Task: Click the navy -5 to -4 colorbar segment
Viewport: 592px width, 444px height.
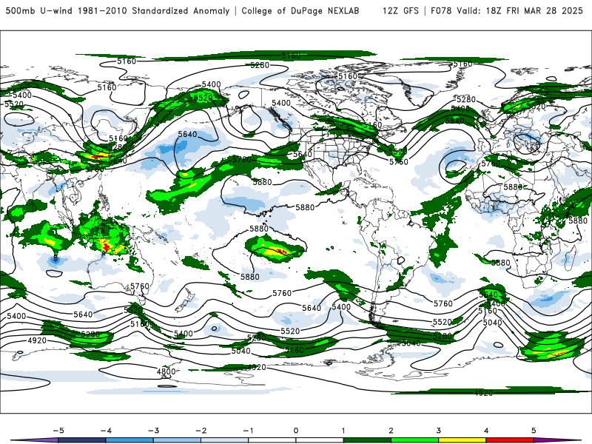Action: pyautogui.click(x=82, y=440)
